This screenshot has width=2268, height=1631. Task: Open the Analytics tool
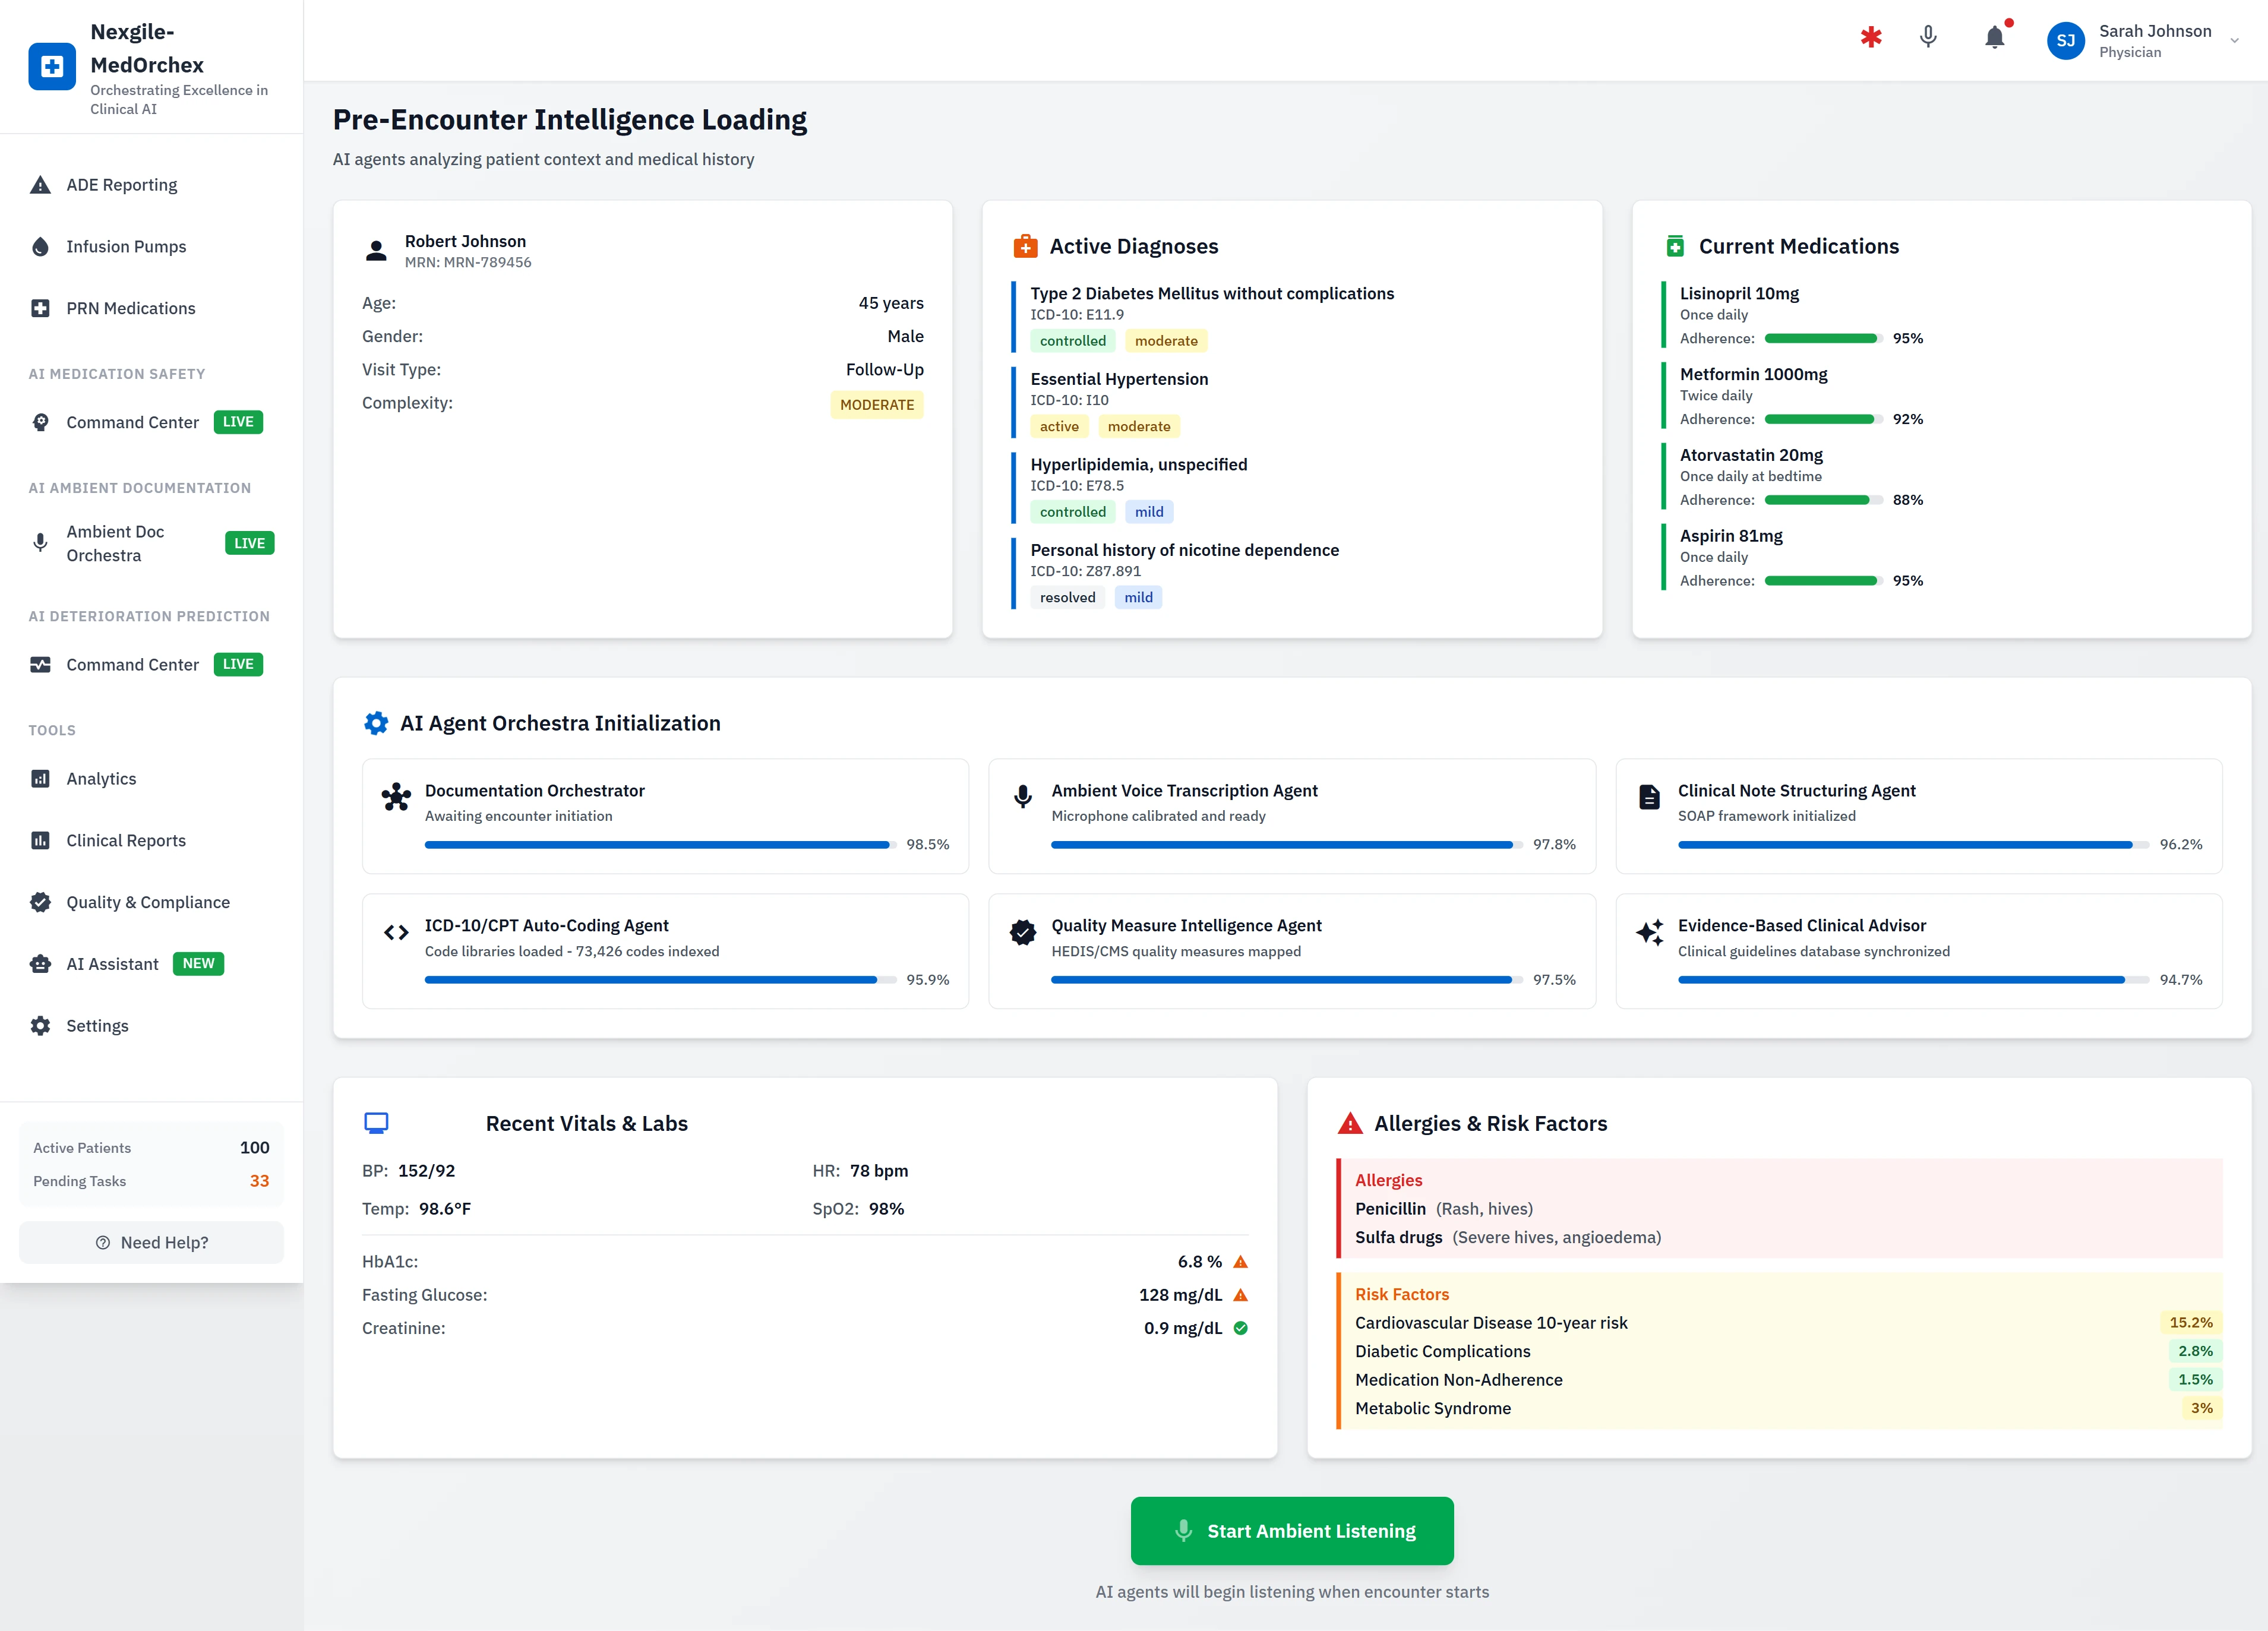[x=101, y=778]
